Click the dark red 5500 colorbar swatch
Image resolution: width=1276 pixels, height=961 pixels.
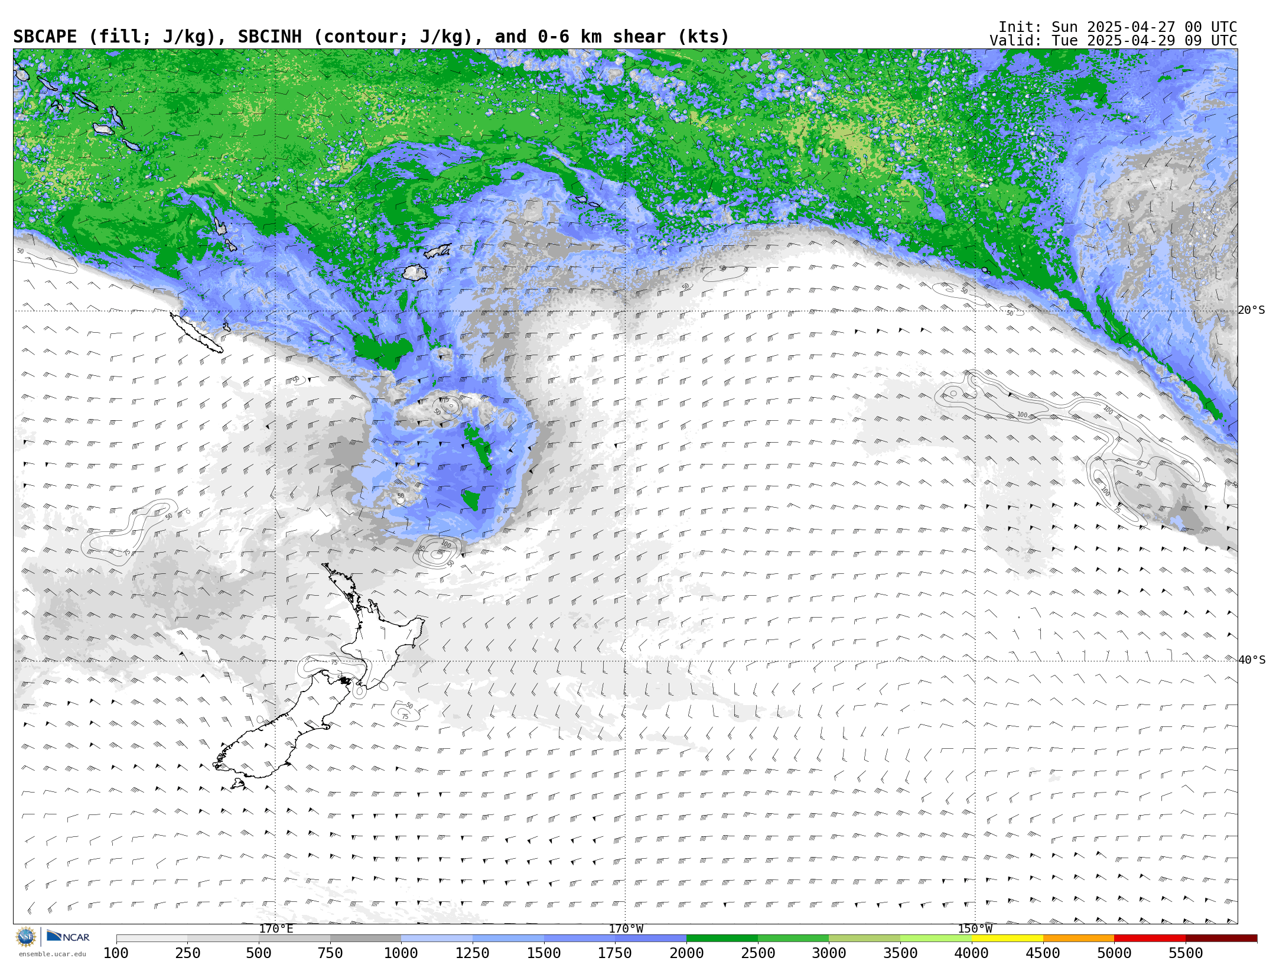click(x=1220, y=939)
